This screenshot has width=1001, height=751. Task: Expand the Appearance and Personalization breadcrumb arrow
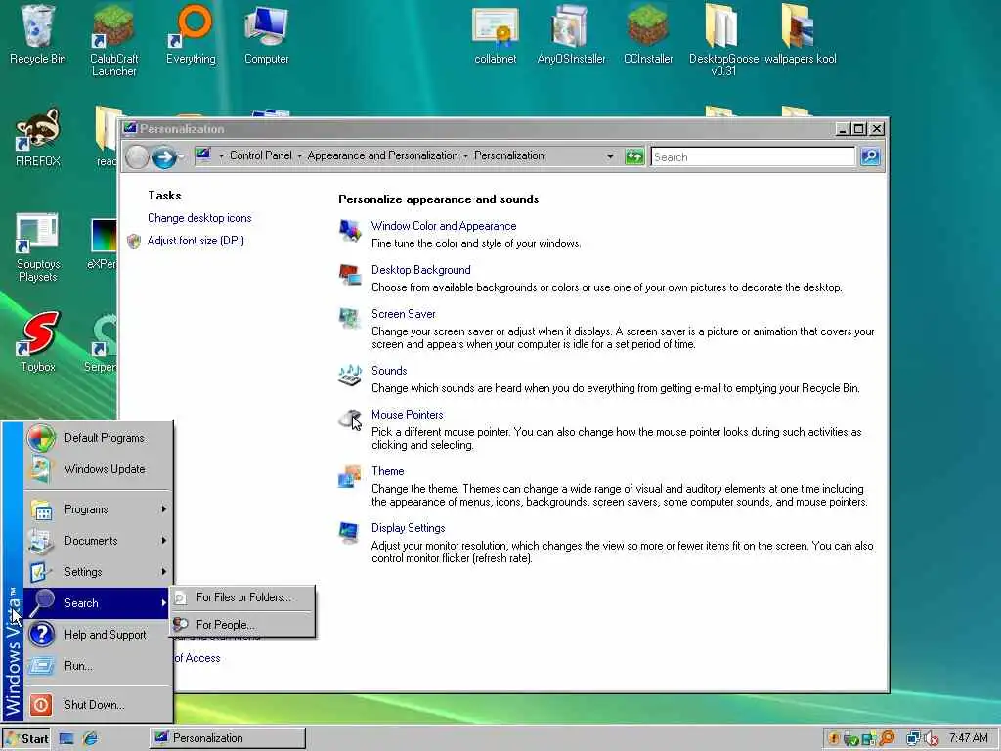pyautogui.click(x=465, y=155)
